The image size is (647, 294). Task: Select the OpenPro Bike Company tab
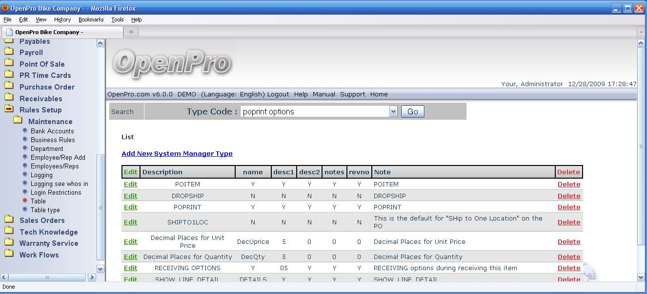click(x=49, y=32)
